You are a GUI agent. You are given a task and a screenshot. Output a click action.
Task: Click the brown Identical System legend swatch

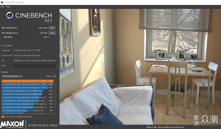[x=16, y=117]
